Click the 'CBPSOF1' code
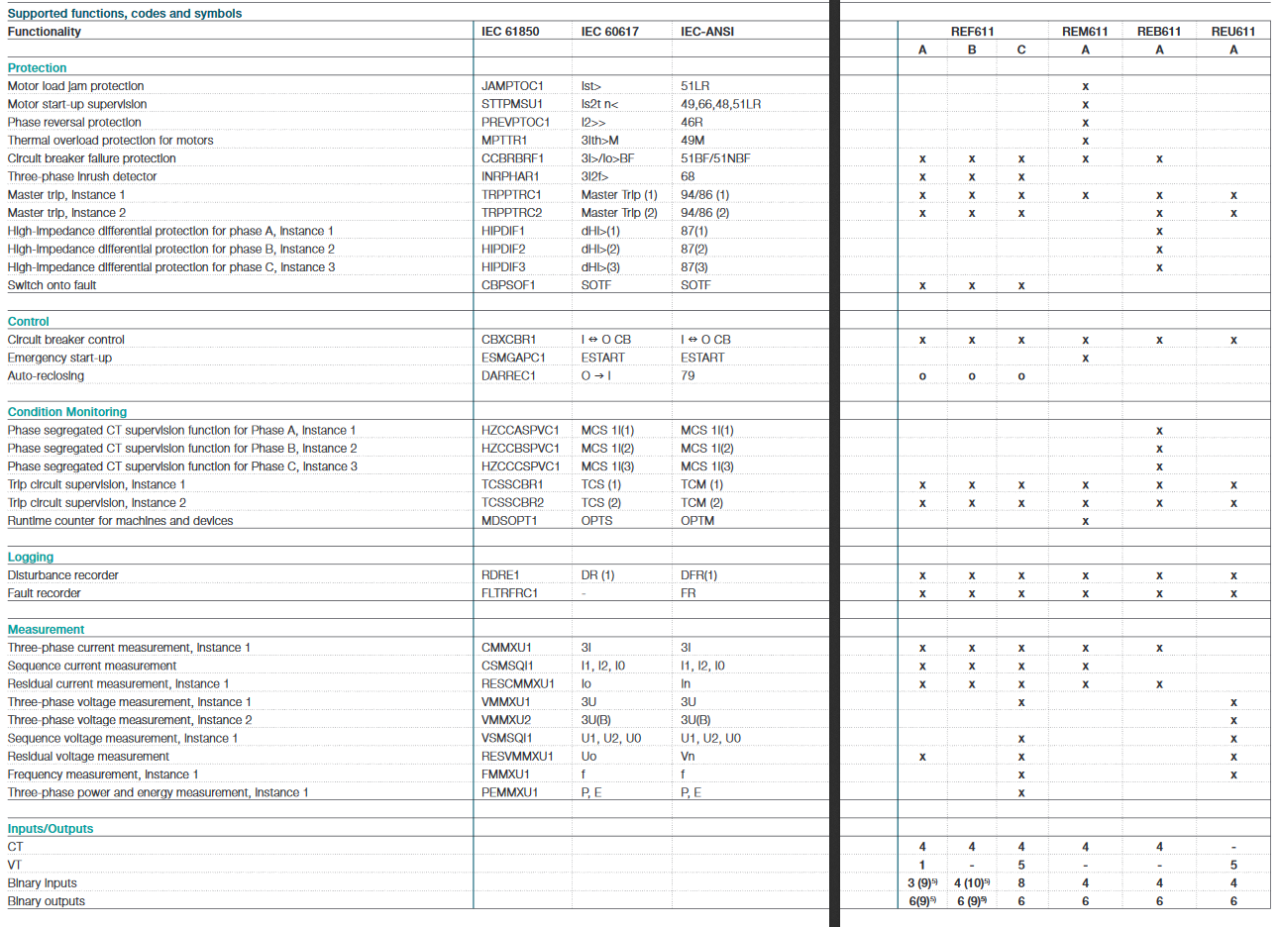The height and width of the screenshot is (927, 1278). point(508,285)
